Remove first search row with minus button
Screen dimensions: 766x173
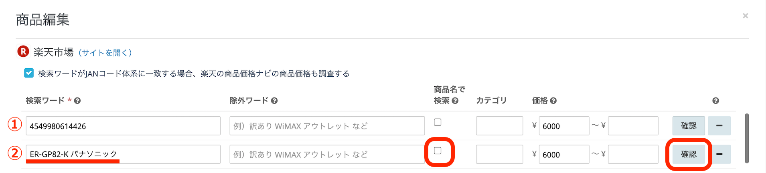coord(719,126)
